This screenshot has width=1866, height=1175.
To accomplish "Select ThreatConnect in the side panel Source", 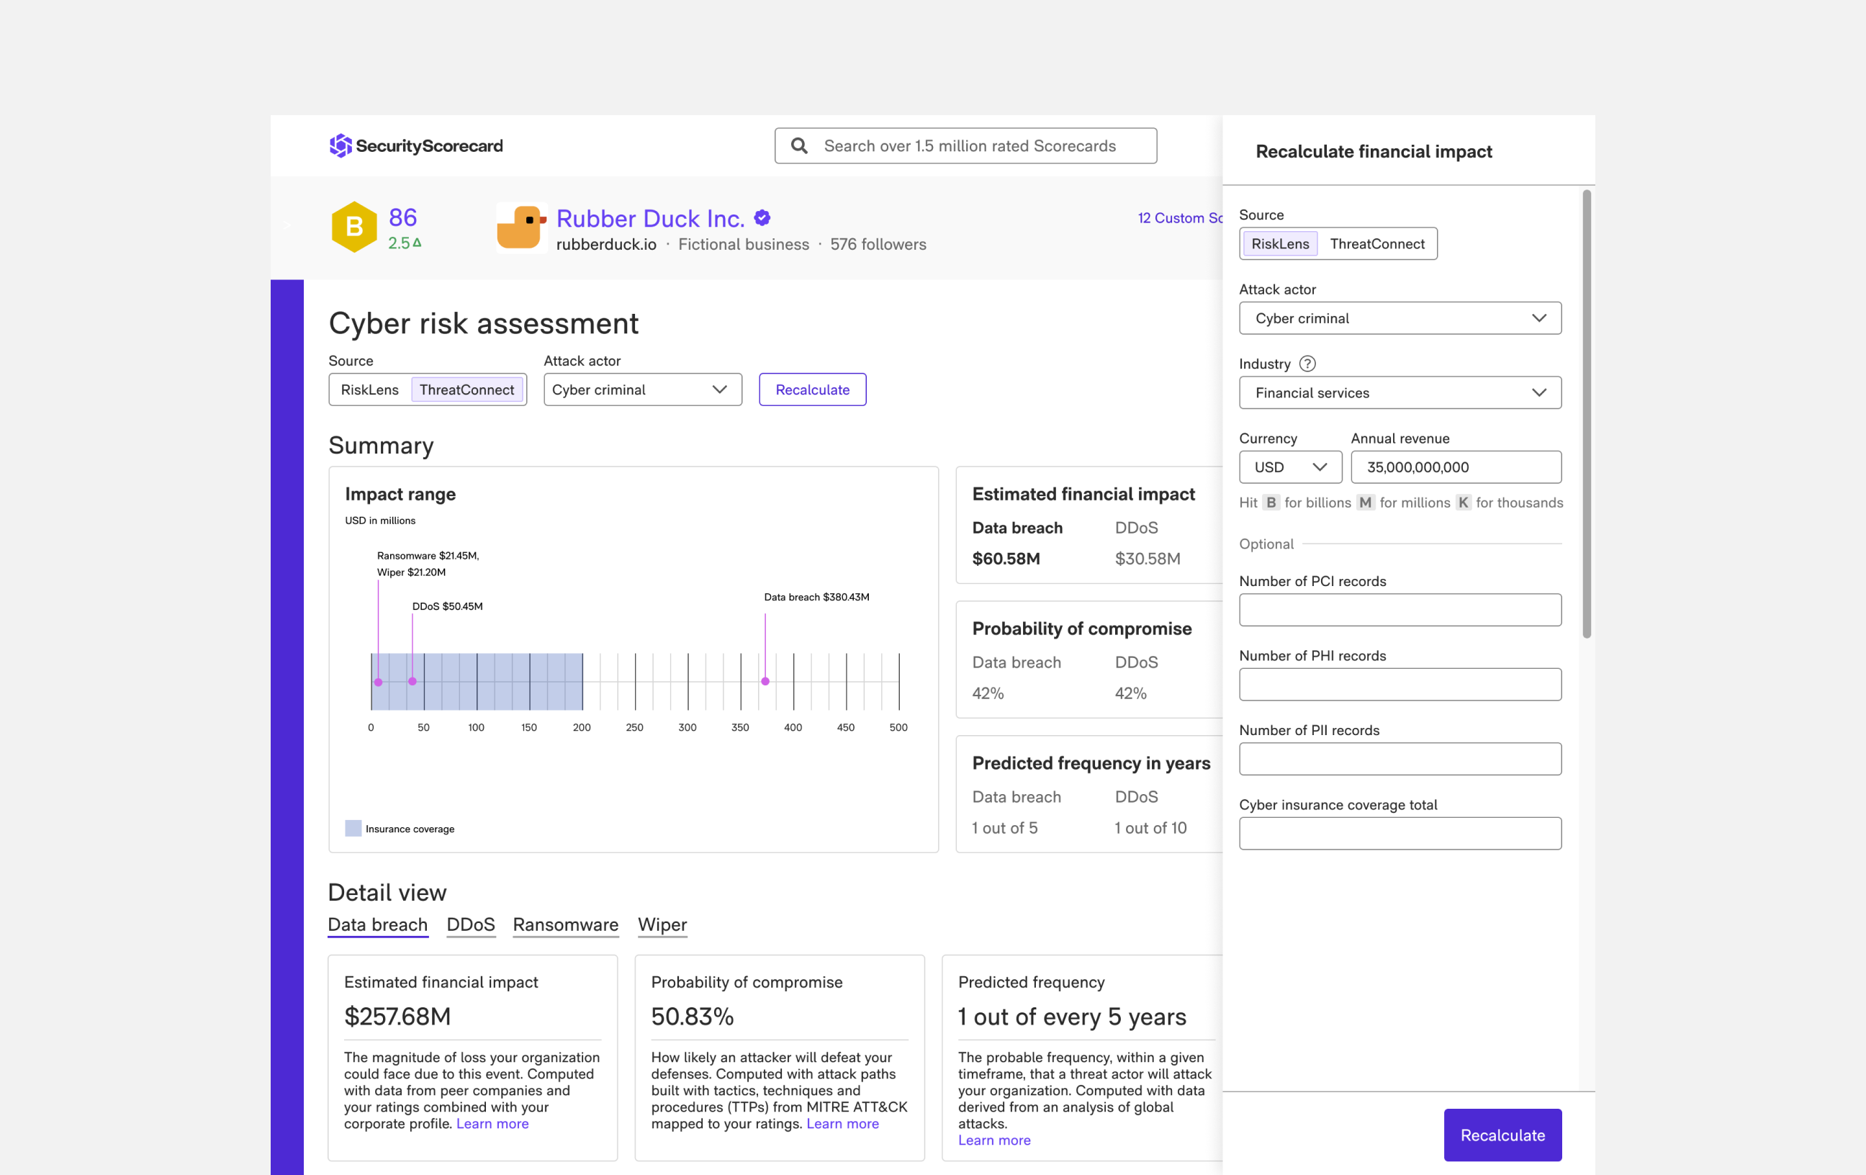I will [x=1377, y=244].
